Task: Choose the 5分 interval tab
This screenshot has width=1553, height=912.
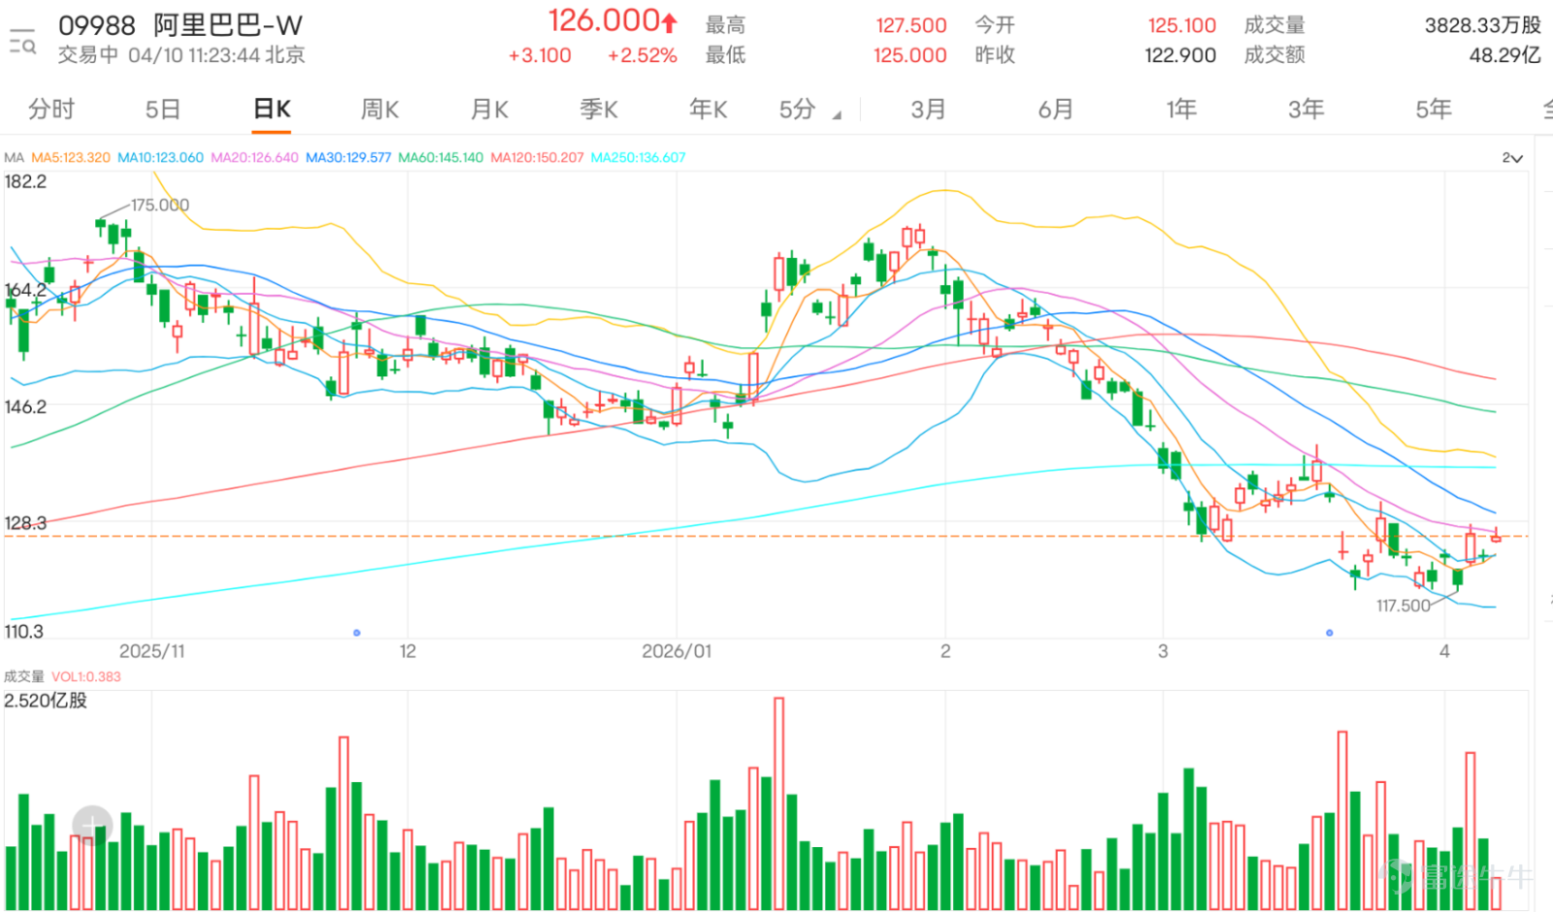Action: 797,109
